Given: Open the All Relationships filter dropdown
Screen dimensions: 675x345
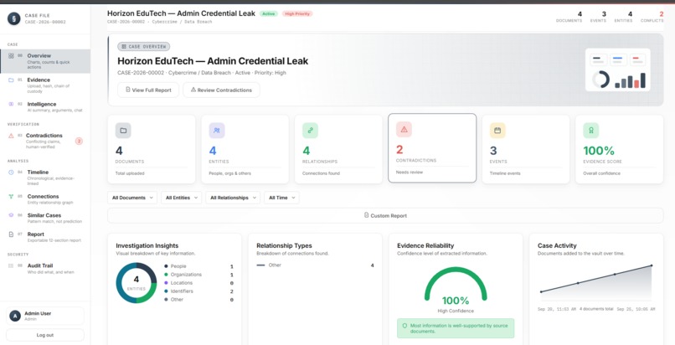Looking at the screenshot, I should (x=233, y=198).
